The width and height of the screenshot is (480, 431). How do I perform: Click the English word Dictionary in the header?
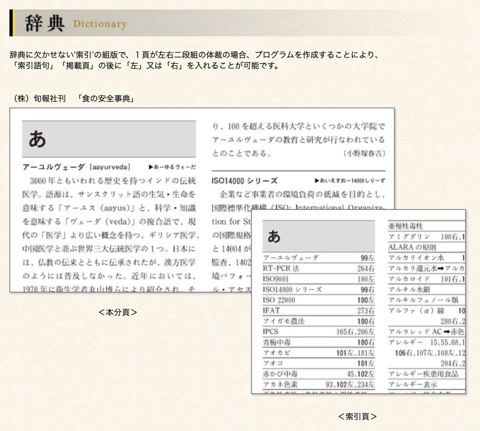click(x=100, y=24)
